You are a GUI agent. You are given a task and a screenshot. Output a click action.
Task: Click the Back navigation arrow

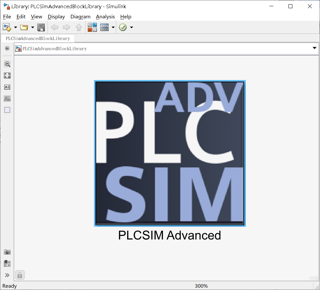click(55, 27)
